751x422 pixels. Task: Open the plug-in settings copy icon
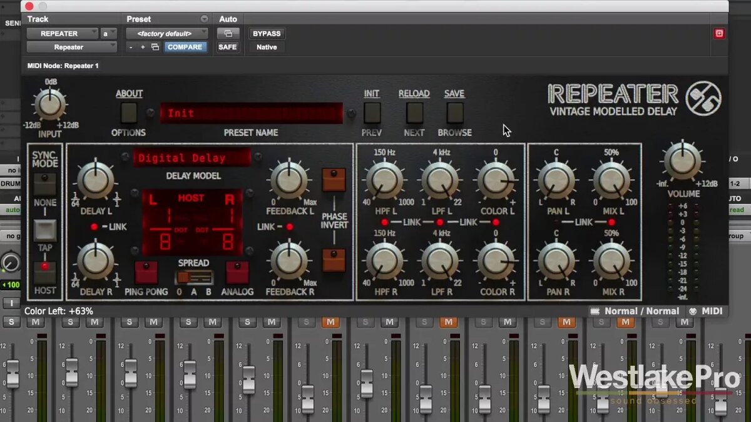[x=155, y=47]
